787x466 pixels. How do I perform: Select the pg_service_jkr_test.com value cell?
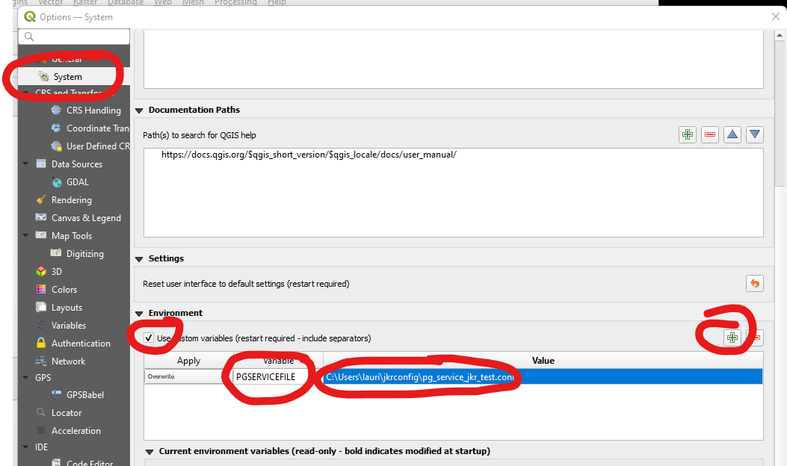tap(543, 376)
